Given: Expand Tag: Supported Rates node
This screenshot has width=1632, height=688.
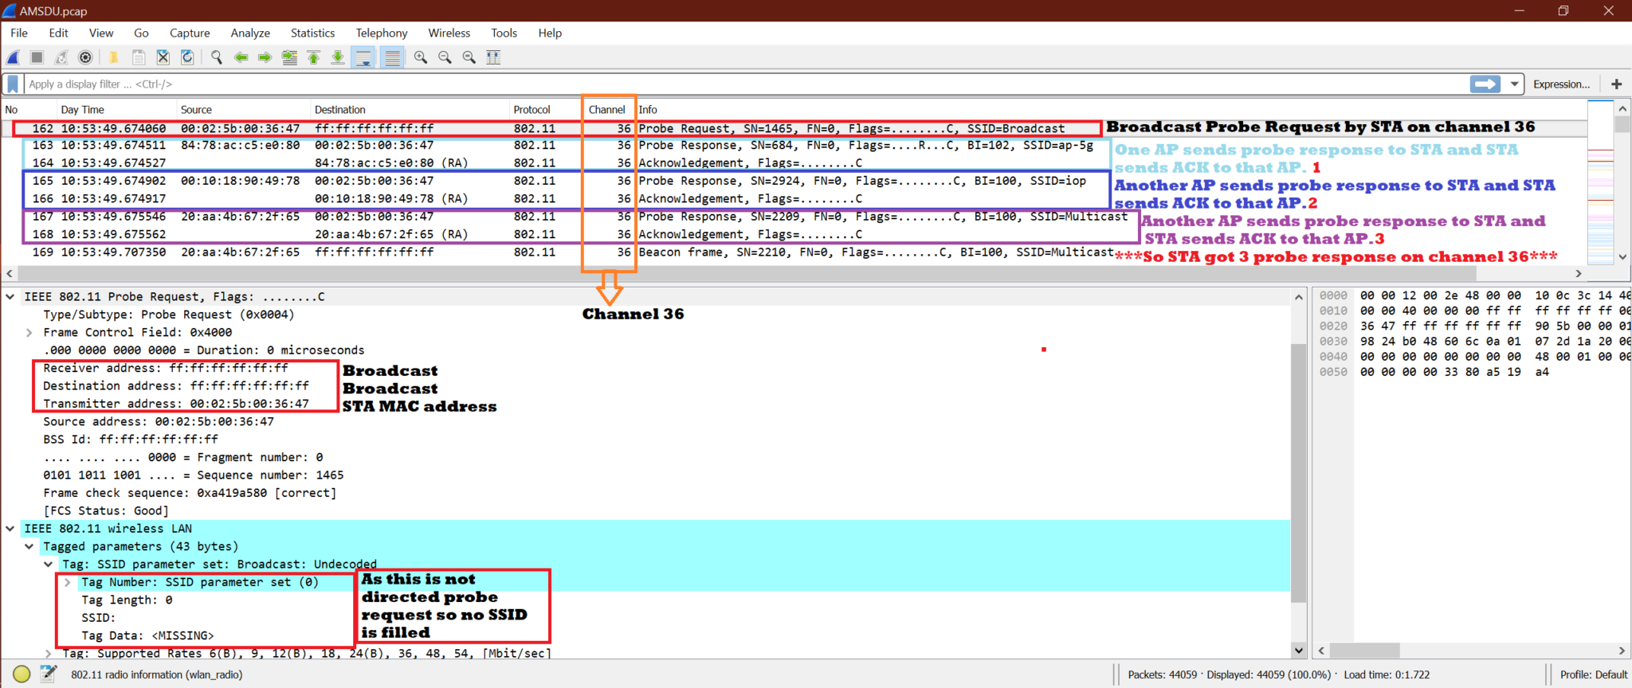Looking at the screenshot, I should point(49,654).
